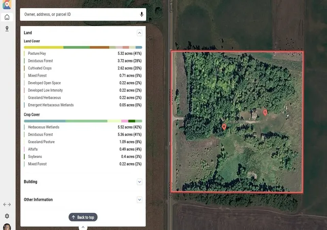Expand the Other Information section

tap(139, 200)
